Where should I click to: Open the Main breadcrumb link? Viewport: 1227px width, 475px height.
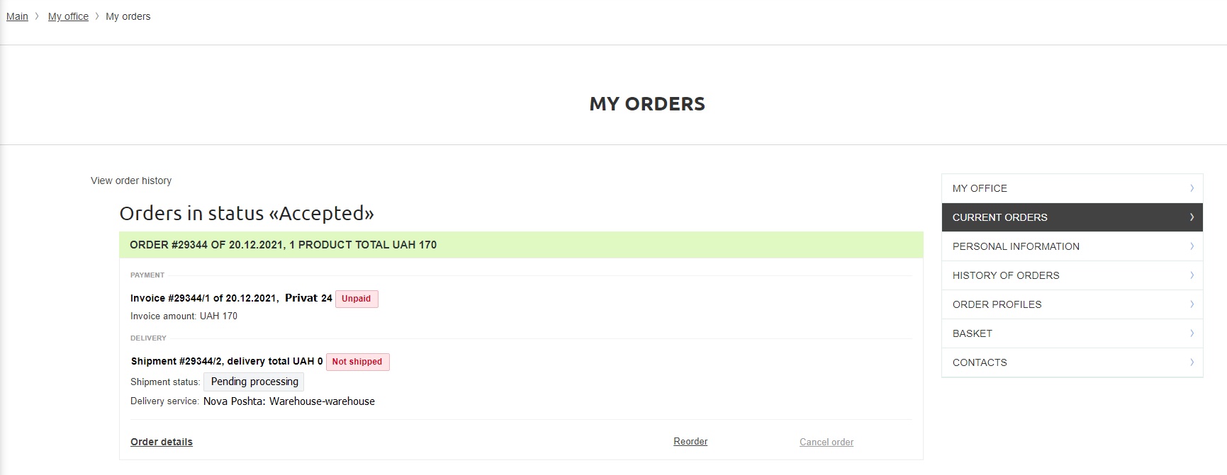point(16,16)
